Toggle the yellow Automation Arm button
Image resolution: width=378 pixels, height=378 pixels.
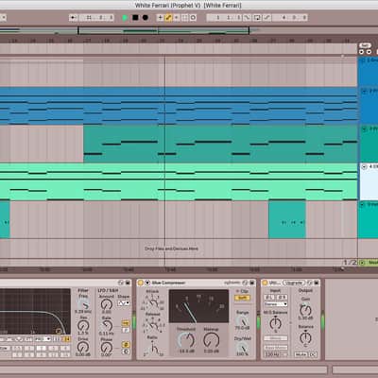[x=168, y=18]
